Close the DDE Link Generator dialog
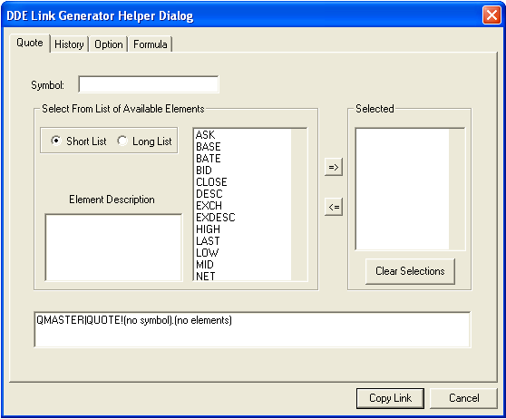 (x=491, y=15)
